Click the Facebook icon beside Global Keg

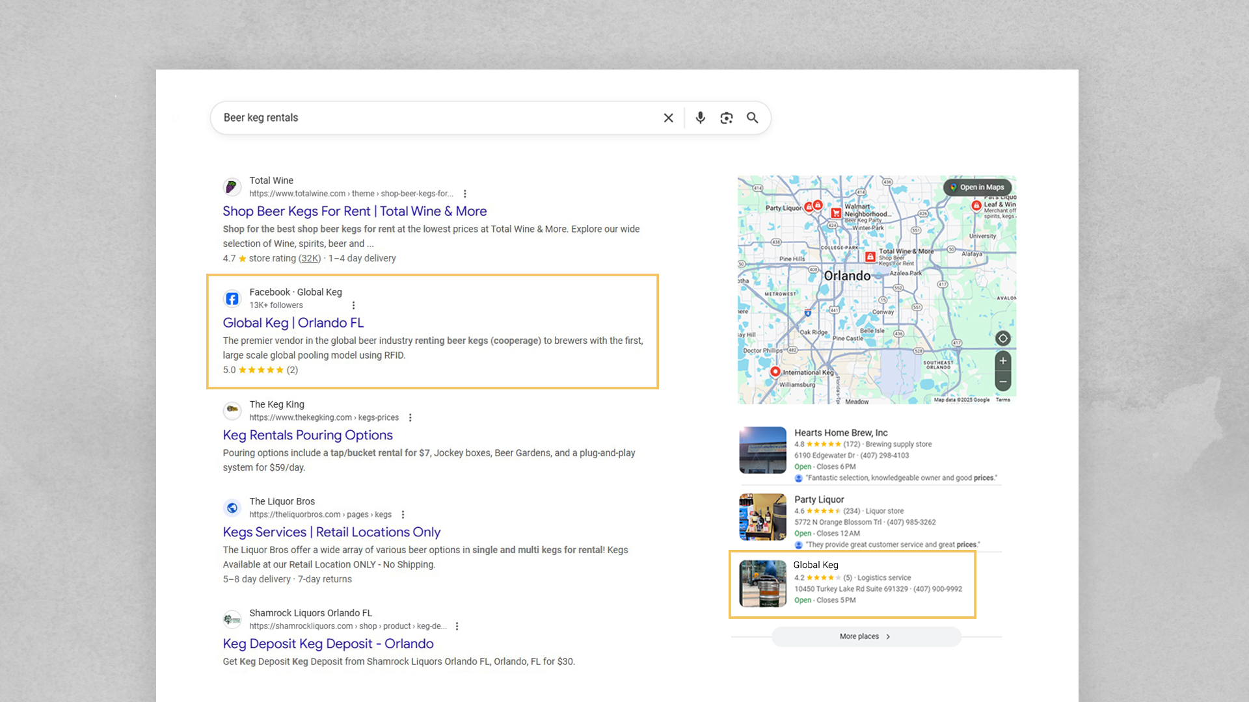(x=232, y=298)
